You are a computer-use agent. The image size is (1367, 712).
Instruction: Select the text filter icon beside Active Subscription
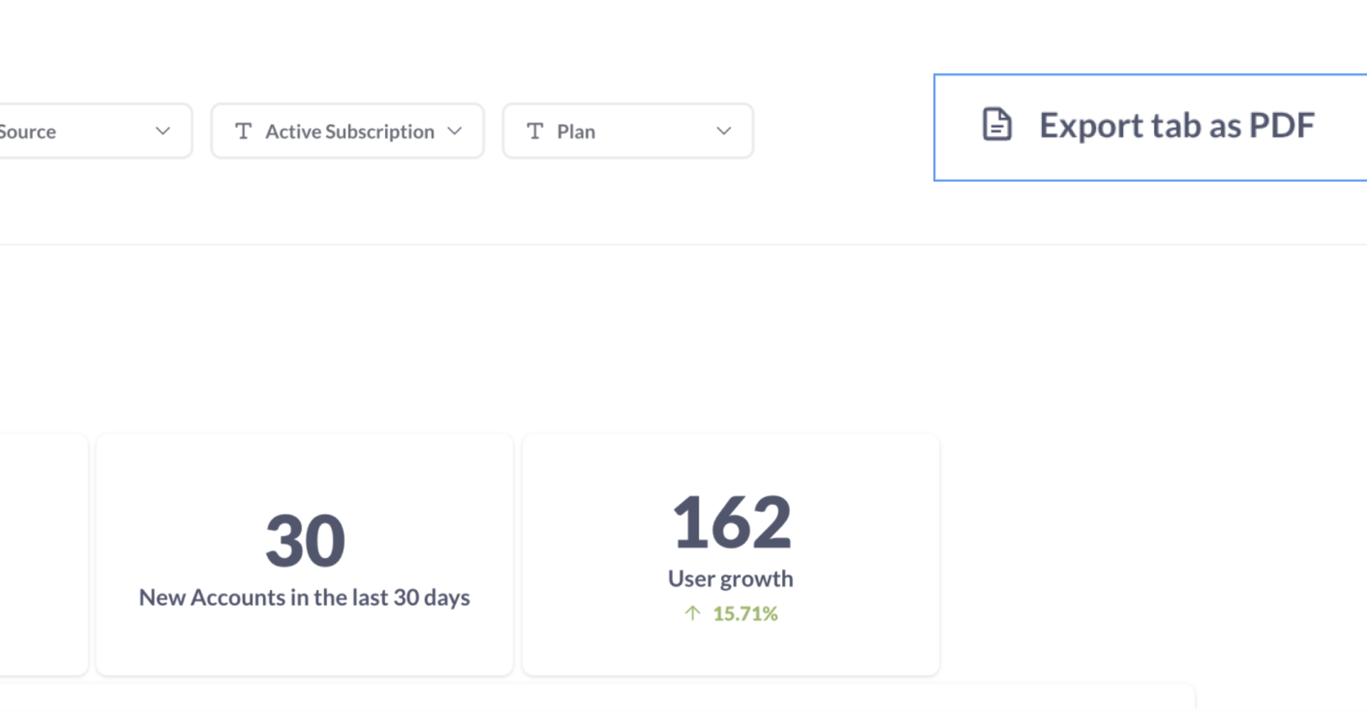(x=244, y=131)
